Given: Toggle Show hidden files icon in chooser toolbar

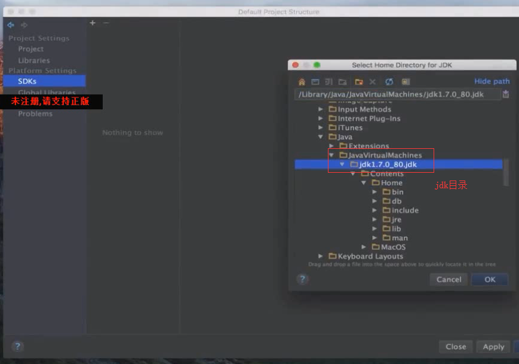Looking at the screenshot, I should tap(406, 81).
